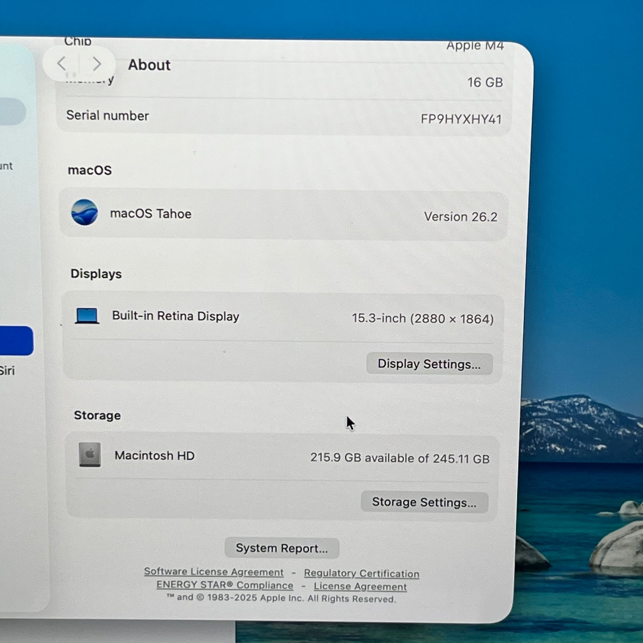Go back with the left chevron
Viewport: 643px width, 643px height.
[62, 64]
